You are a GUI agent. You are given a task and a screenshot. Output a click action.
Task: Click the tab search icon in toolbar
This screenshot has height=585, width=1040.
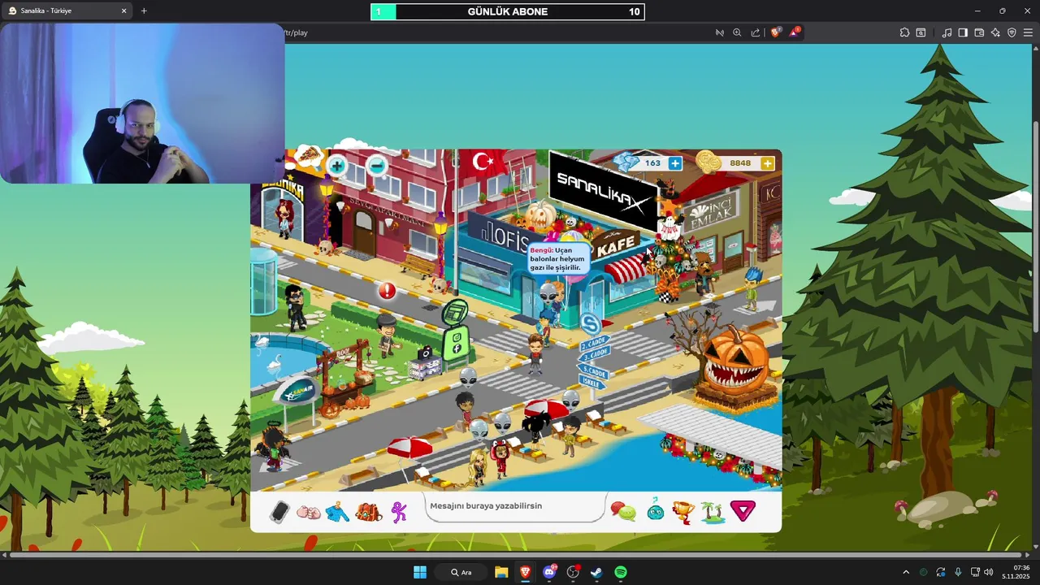click(921, 32)
